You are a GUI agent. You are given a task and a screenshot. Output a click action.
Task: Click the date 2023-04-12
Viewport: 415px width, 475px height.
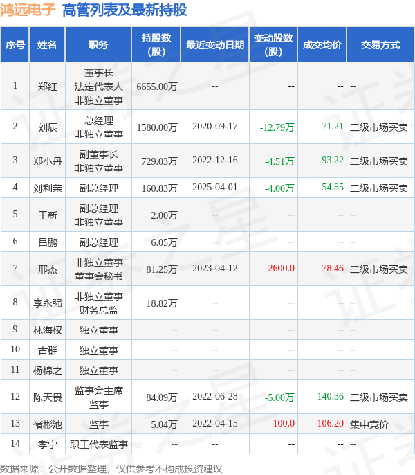(x=215, y=269)
